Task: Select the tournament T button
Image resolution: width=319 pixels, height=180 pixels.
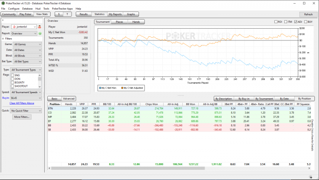Action: pos(67,14)
